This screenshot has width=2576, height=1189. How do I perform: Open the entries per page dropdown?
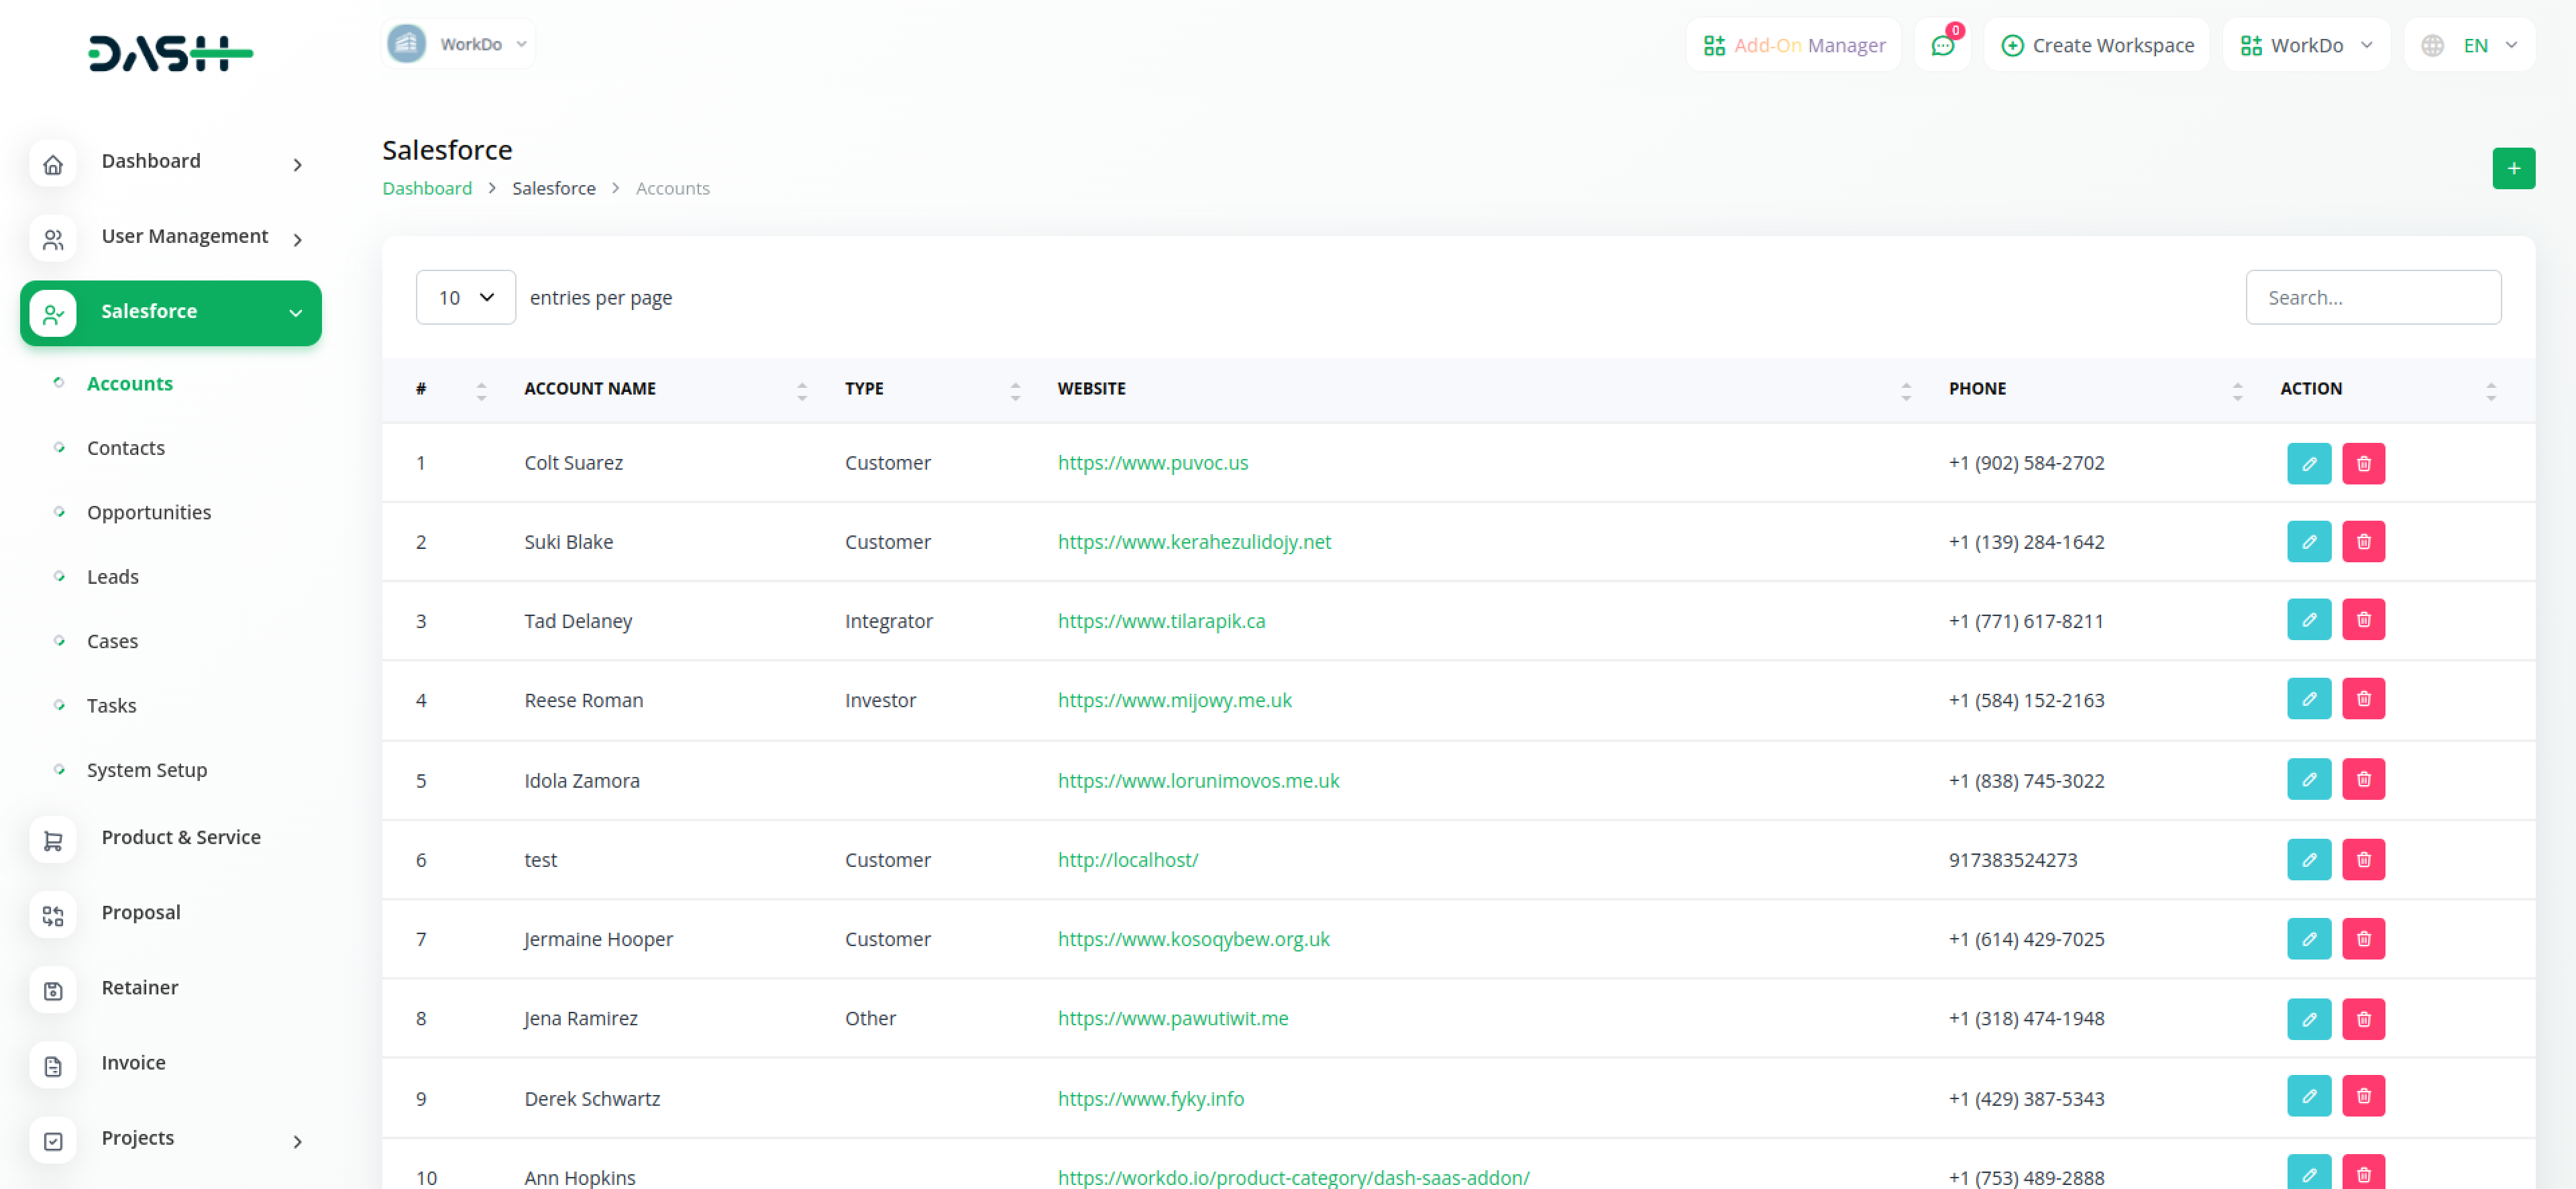point(465,297)
